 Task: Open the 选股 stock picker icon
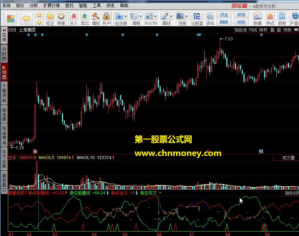click(x=180, y=16)
